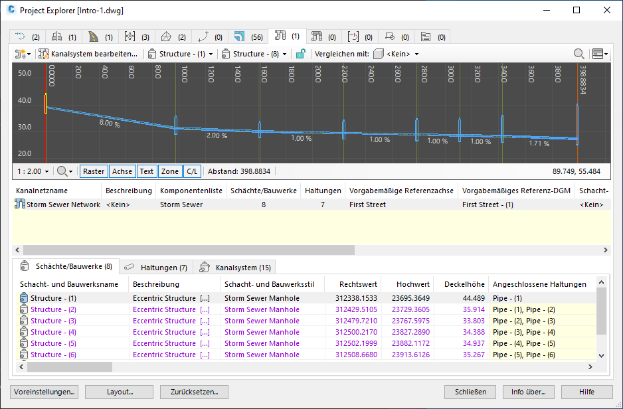623x409 pixels.
Task: Toggle the C/L display button
Action: (x=192, y=171)
